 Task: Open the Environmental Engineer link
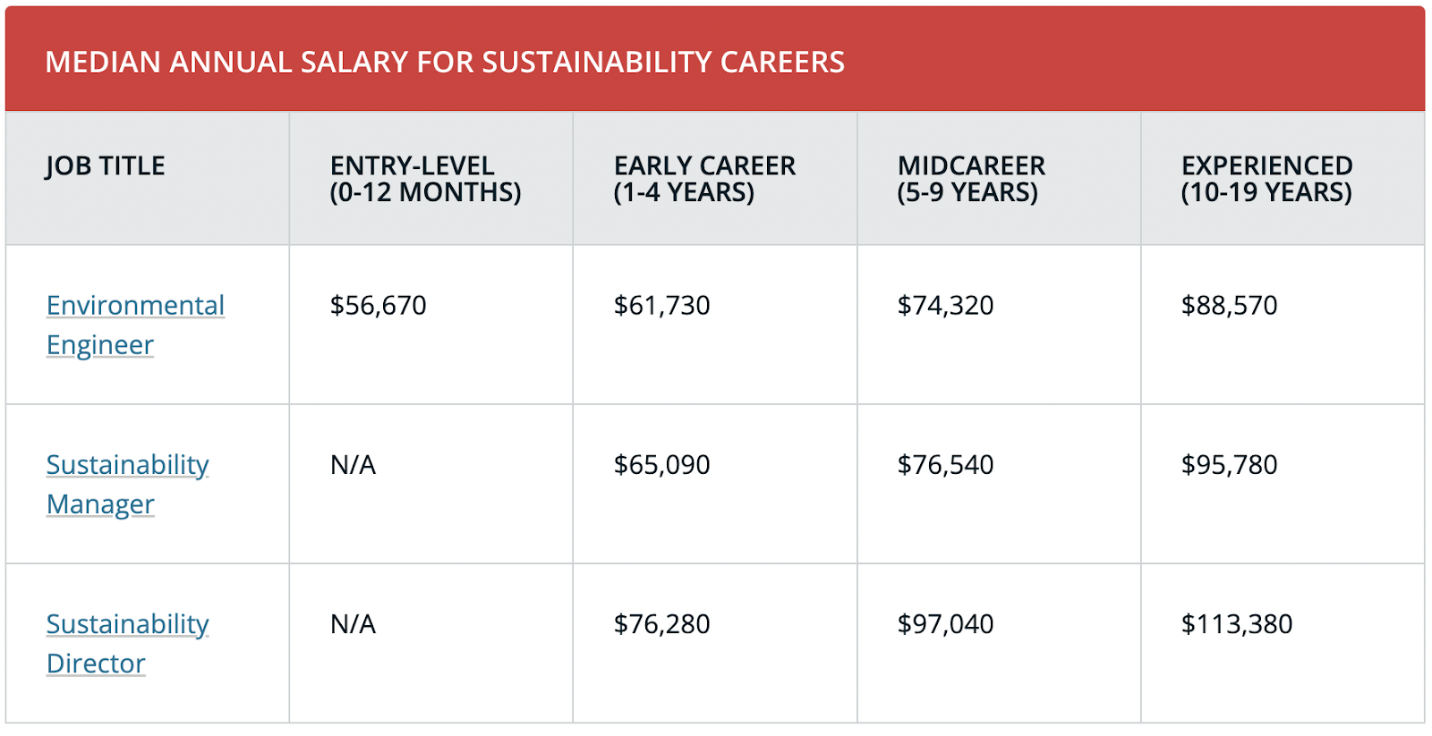coord(135,325)
